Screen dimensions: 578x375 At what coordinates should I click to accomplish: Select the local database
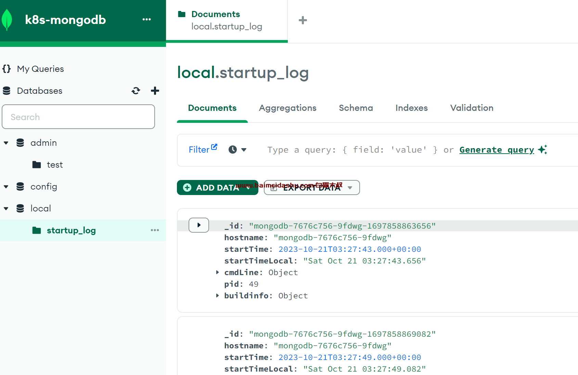[40, 208]
